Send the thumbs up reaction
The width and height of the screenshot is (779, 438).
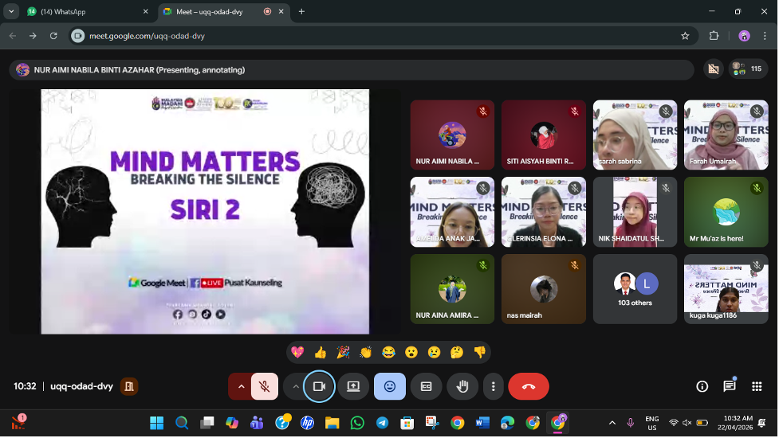pos(321,352)
